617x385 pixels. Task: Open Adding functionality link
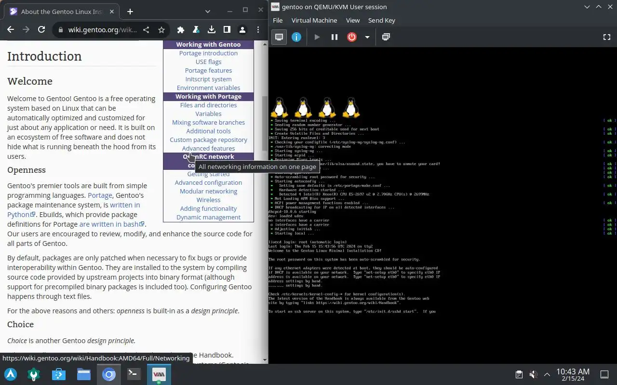point(208,208)
